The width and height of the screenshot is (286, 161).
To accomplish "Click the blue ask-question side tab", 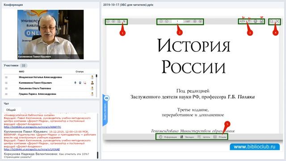I will [105, 110].
